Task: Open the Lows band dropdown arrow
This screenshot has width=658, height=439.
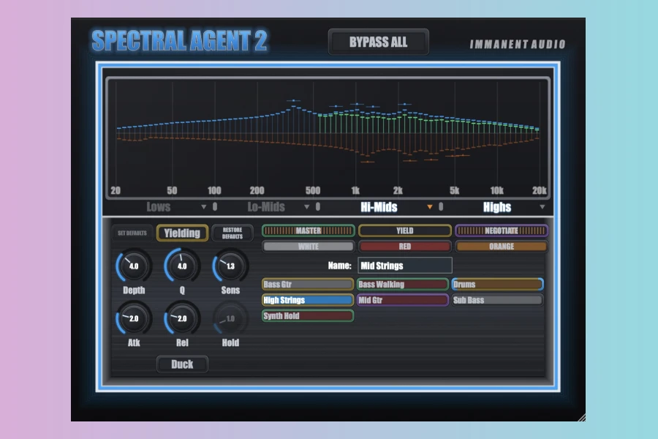Action: pos(203,207)
